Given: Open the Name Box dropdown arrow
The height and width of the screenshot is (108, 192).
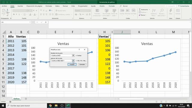Looking at the screenshot, I should tap(30, 22).
